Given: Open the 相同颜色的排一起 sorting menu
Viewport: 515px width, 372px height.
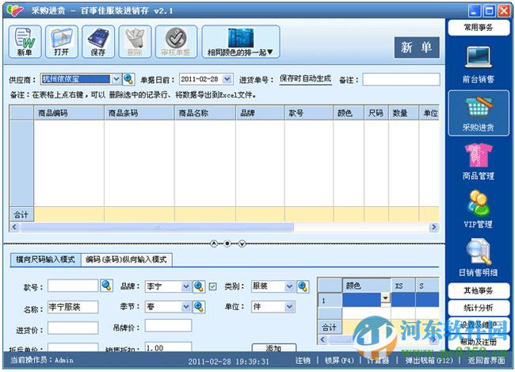Looking at the screenshot, I should click(x=241, y=42).
